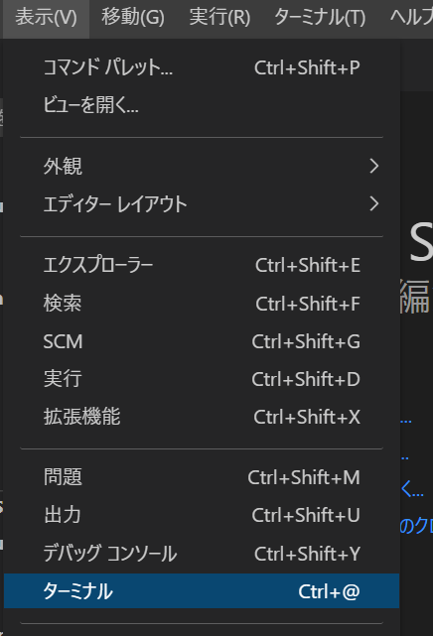Click the Ctrl+Shift+P shortcut label
Screen dimensions: 433x636
(307, 67)
